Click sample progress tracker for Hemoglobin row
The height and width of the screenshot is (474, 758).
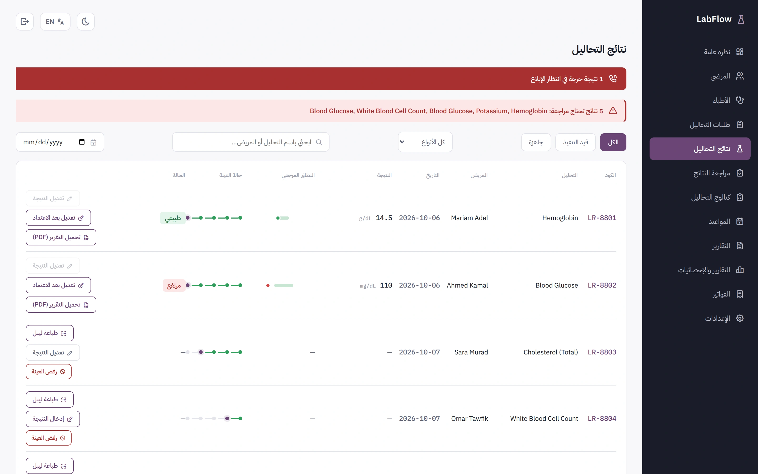point(214,218)
